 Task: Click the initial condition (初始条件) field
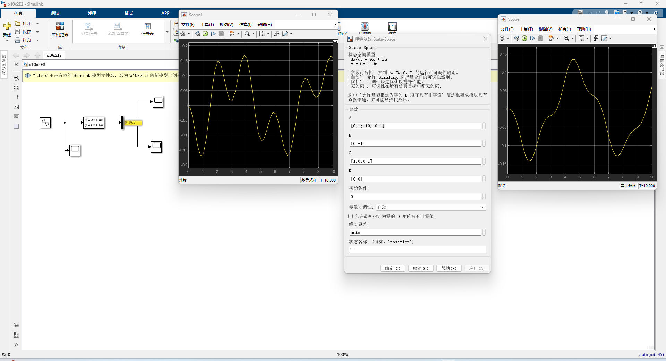(x=416, y=197)
